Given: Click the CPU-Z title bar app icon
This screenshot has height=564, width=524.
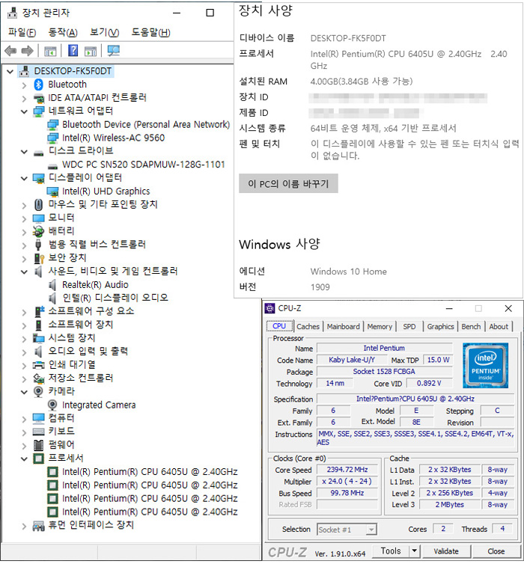Looking at the screenshot, I should (269, 308).
